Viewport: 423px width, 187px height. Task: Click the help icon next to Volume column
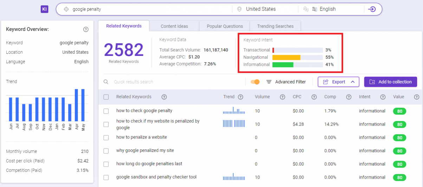point(282,97)
